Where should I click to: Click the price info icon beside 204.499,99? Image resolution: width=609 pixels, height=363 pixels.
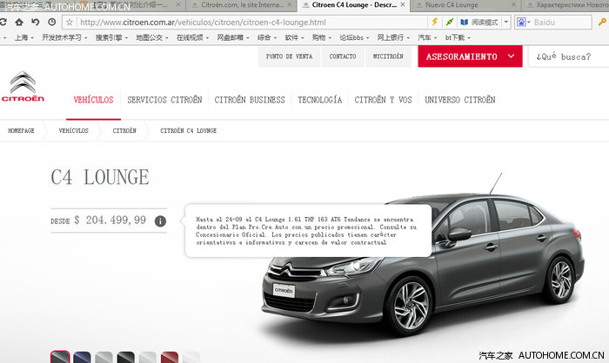pos(160,221)
